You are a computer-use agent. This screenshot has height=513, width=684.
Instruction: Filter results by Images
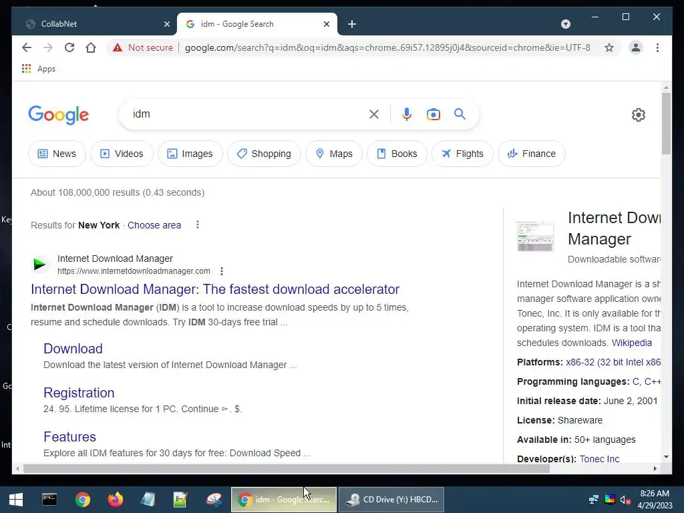[190, 154]
